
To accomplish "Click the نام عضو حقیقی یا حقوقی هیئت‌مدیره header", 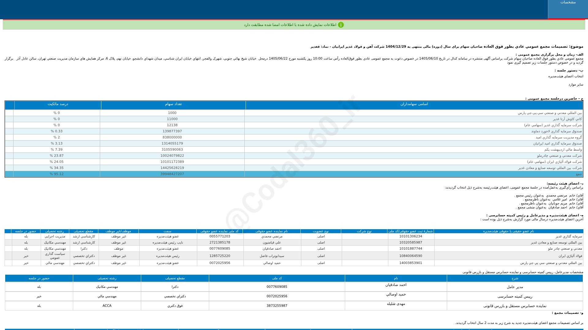I will (508, 231).
